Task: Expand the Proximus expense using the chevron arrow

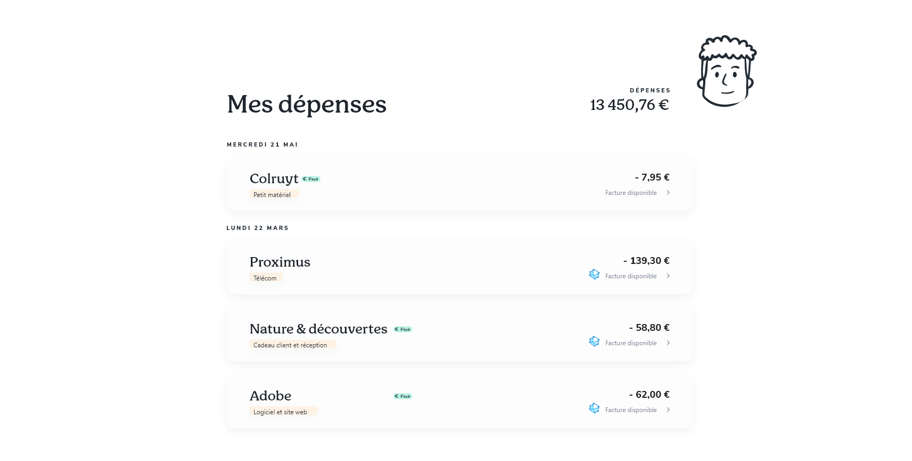Action: tap(668, 276)
